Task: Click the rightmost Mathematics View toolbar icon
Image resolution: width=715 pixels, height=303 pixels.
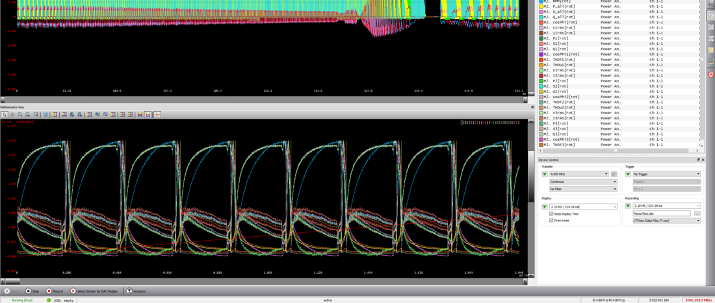Action: tap(157, 114)
